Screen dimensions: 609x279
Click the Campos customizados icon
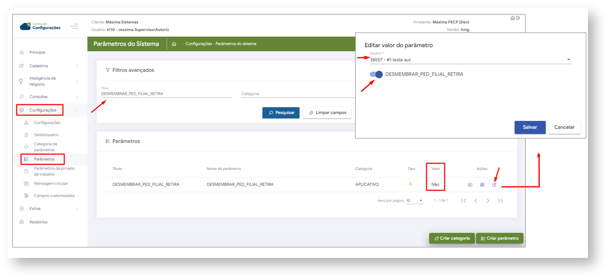[26, 196]
